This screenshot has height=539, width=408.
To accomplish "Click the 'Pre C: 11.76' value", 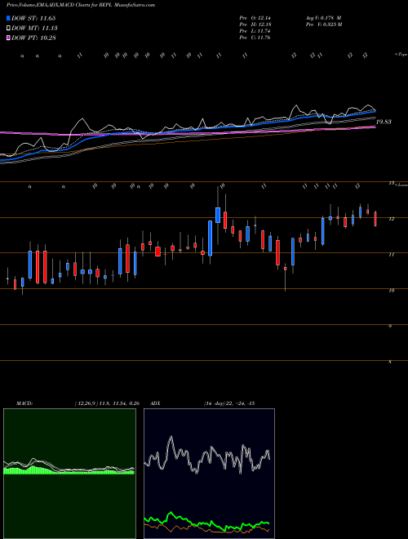I will (x=255, y=38).
